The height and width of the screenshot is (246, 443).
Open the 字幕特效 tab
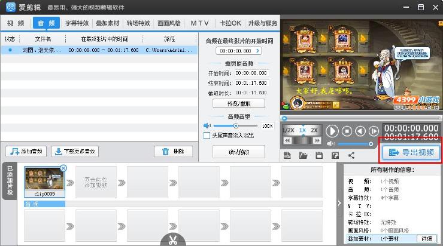click(77, 23)
